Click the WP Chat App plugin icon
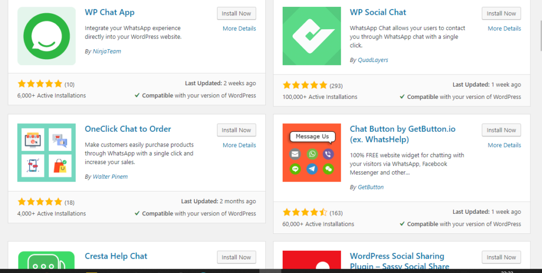 pos(47,36)
